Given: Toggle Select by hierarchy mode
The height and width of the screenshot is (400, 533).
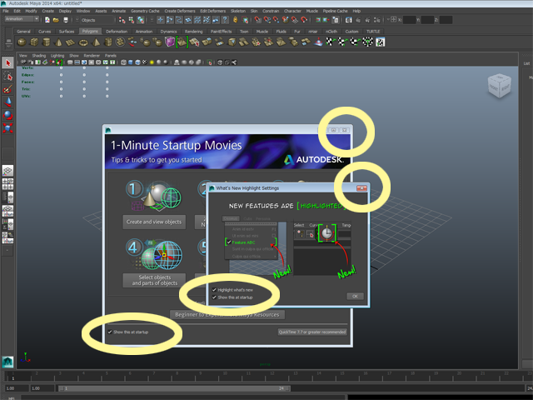Looking at the screenshot, I should click(x=122, y=20).
